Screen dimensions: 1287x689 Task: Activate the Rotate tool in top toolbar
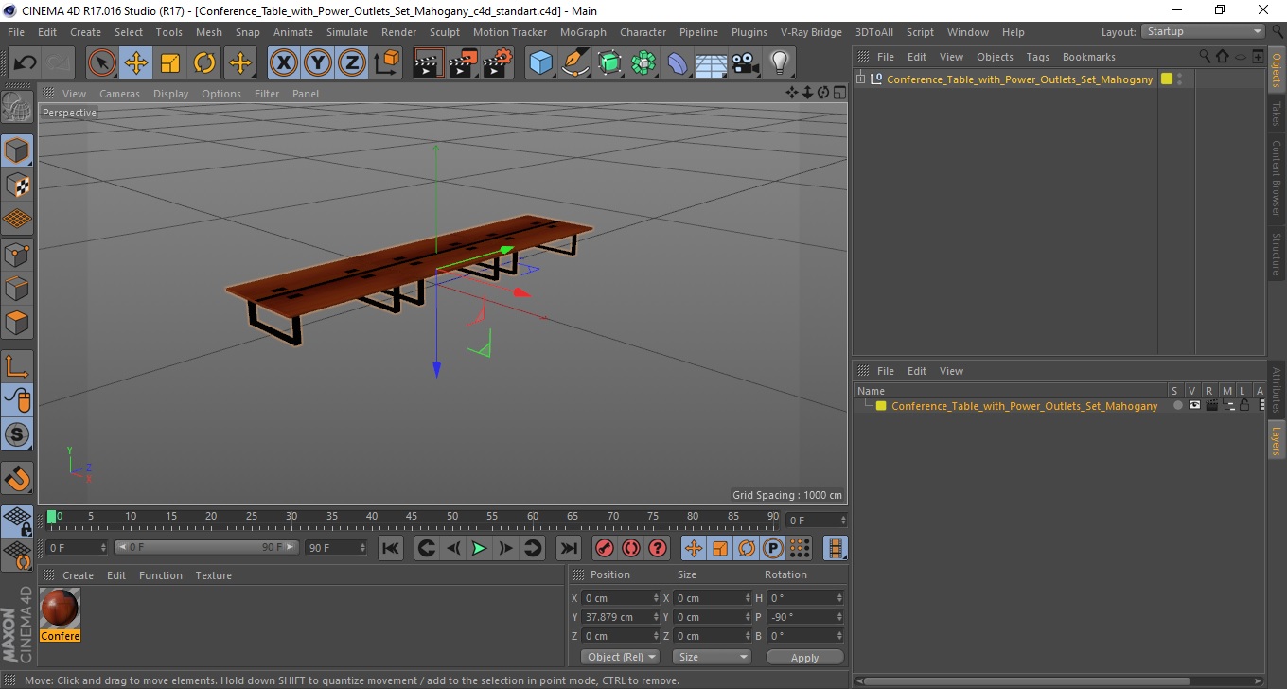204,63
